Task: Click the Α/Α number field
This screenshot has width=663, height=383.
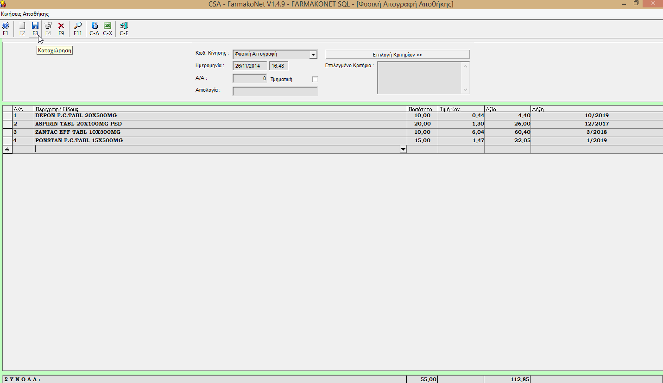Action: tap(250, 79)
